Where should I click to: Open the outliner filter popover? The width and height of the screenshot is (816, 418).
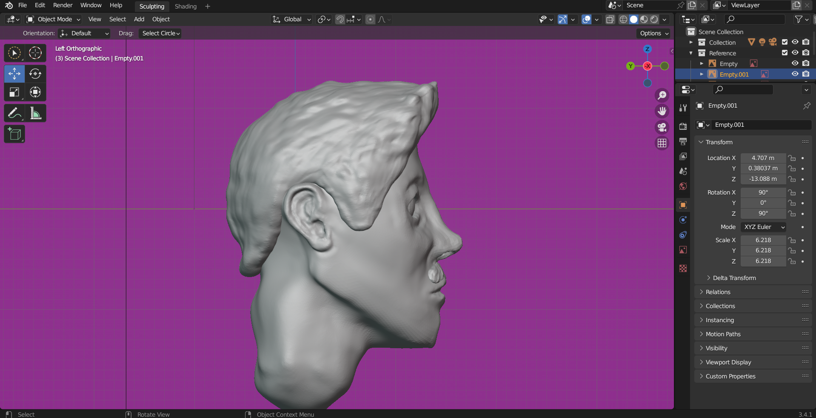801,19
